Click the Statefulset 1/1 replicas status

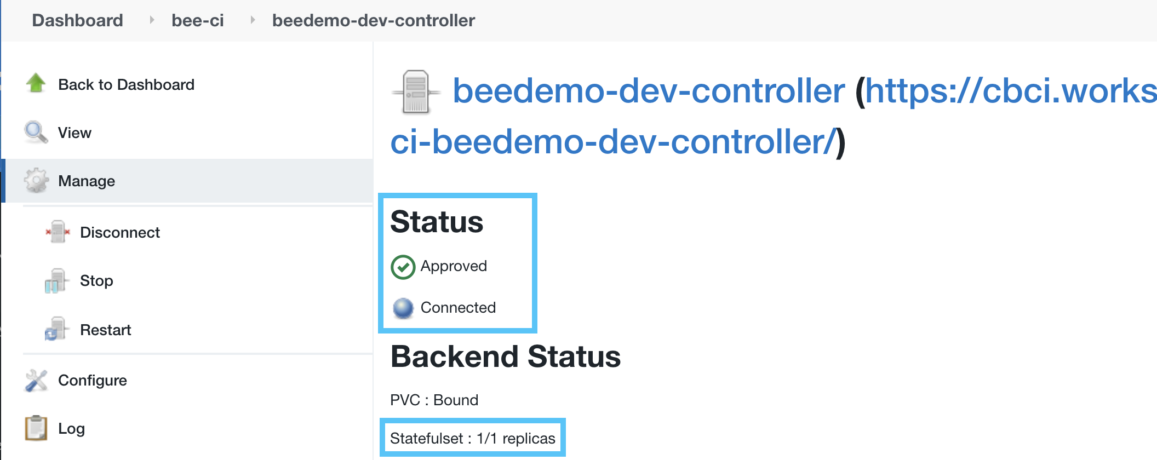472,438
